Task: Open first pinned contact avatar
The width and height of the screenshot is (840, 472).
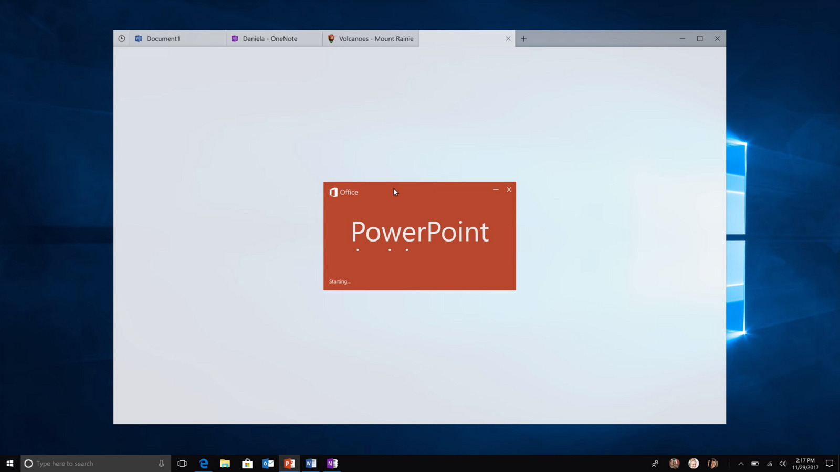Action: click(x=674, y=464)
